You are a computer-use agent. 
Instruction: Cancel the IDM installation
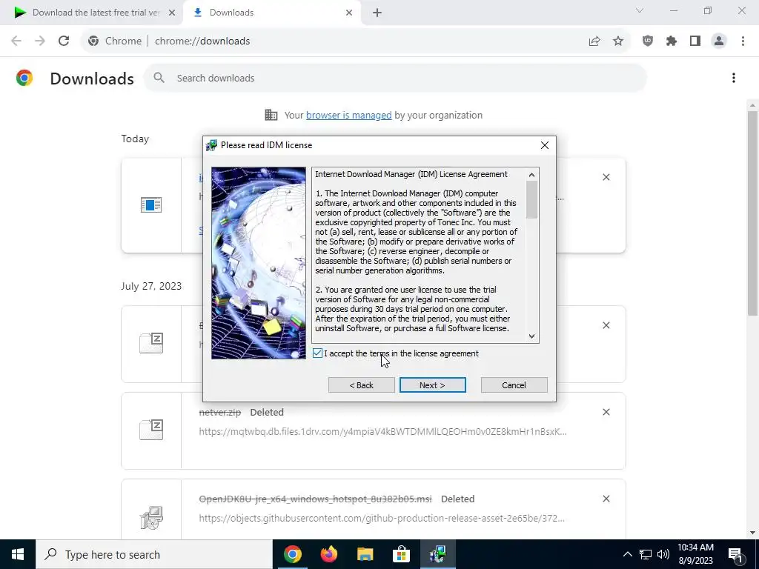tap(514, 385)
